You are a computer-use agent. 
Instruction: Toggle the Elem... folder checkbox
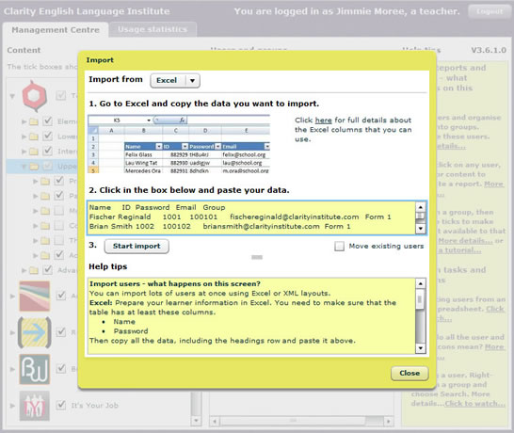[48, 120]
